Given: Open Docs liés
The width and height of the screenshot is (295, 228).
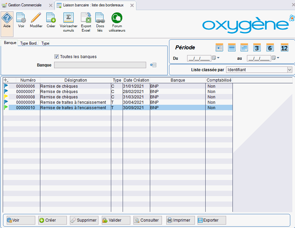Looking at the screenshot, I should 100,22.
